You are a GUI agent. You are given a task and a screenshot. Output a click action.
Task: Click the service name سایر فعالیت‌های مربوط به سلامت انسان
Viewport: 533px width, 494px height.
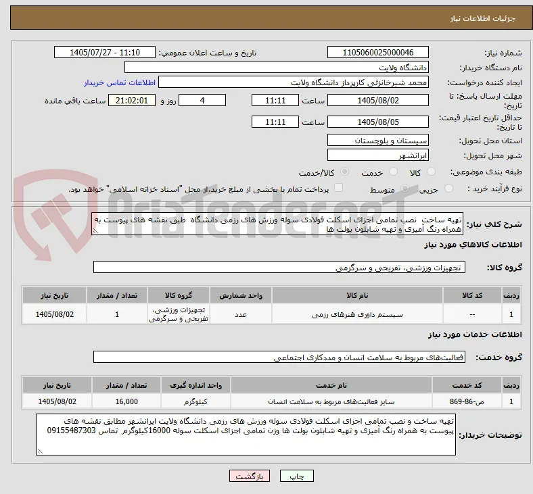coord(331,401)
